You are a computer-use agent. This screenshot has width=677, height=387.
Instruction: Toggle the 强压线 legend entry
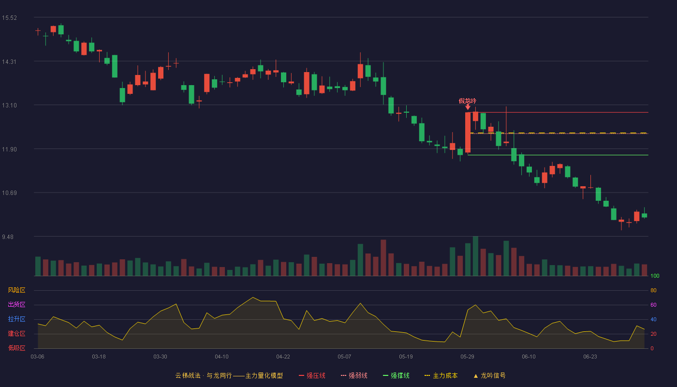tap(312, 375)
